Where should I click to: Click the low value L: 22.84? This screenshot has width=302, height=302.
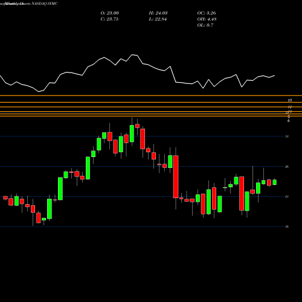[158, 19]
